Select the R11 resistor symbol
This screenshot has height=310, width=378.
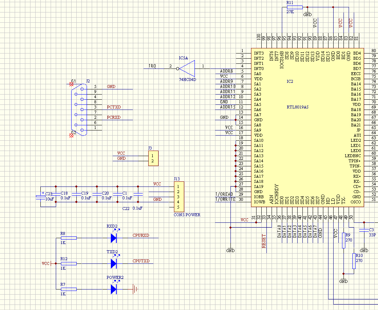[295, 7]
